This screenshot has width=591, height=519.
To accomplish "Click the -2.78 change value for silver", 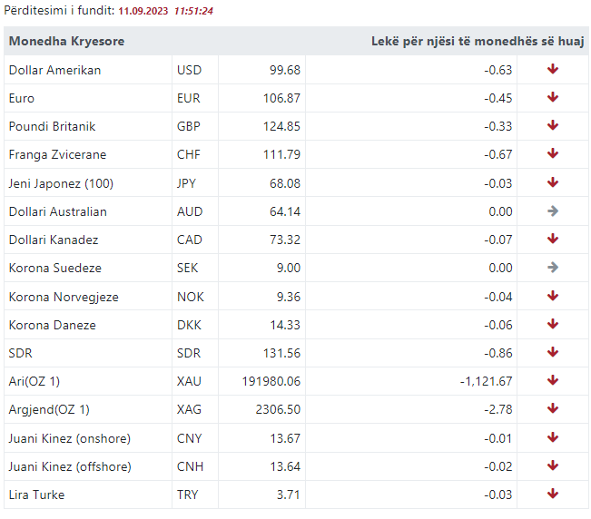I will coord(497,409).
